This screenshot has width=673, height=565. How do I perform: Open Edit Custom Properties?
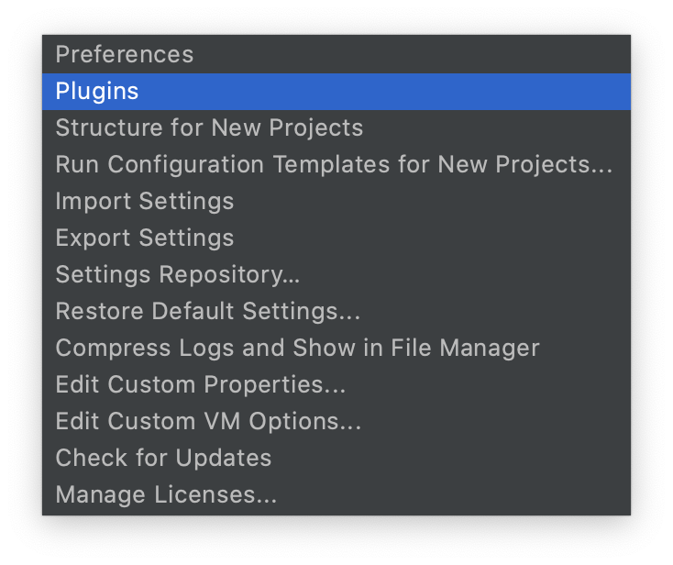coord(201,384)
